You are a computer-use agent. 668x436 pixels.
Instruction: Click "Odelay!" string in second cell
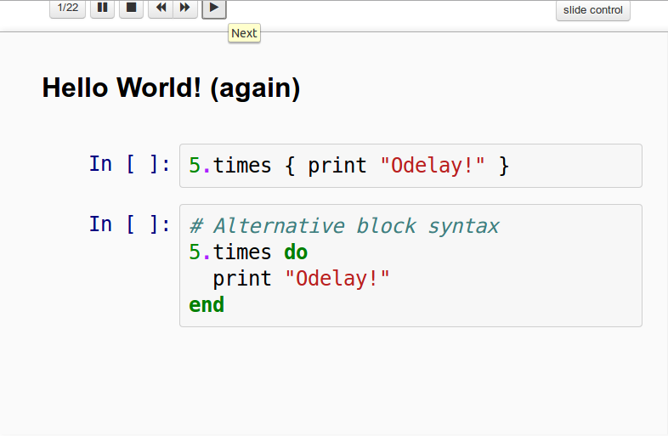click(x=337, y=279)
